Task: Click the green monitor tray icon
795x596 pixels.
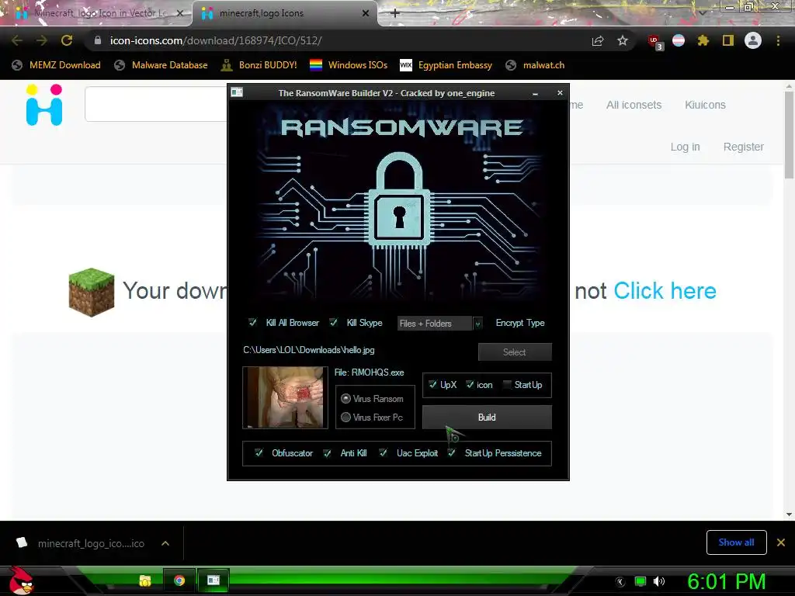Action: tap(641, 581)
